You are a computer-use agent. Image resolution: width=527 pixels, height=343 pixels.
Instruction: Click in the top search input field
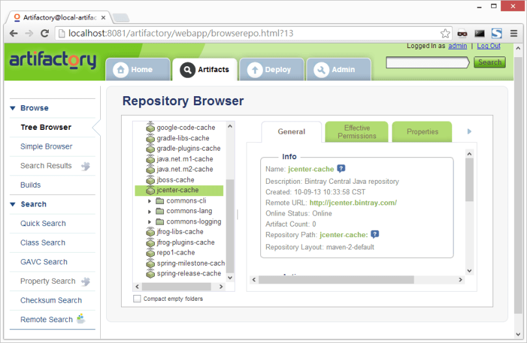[427, 62]
